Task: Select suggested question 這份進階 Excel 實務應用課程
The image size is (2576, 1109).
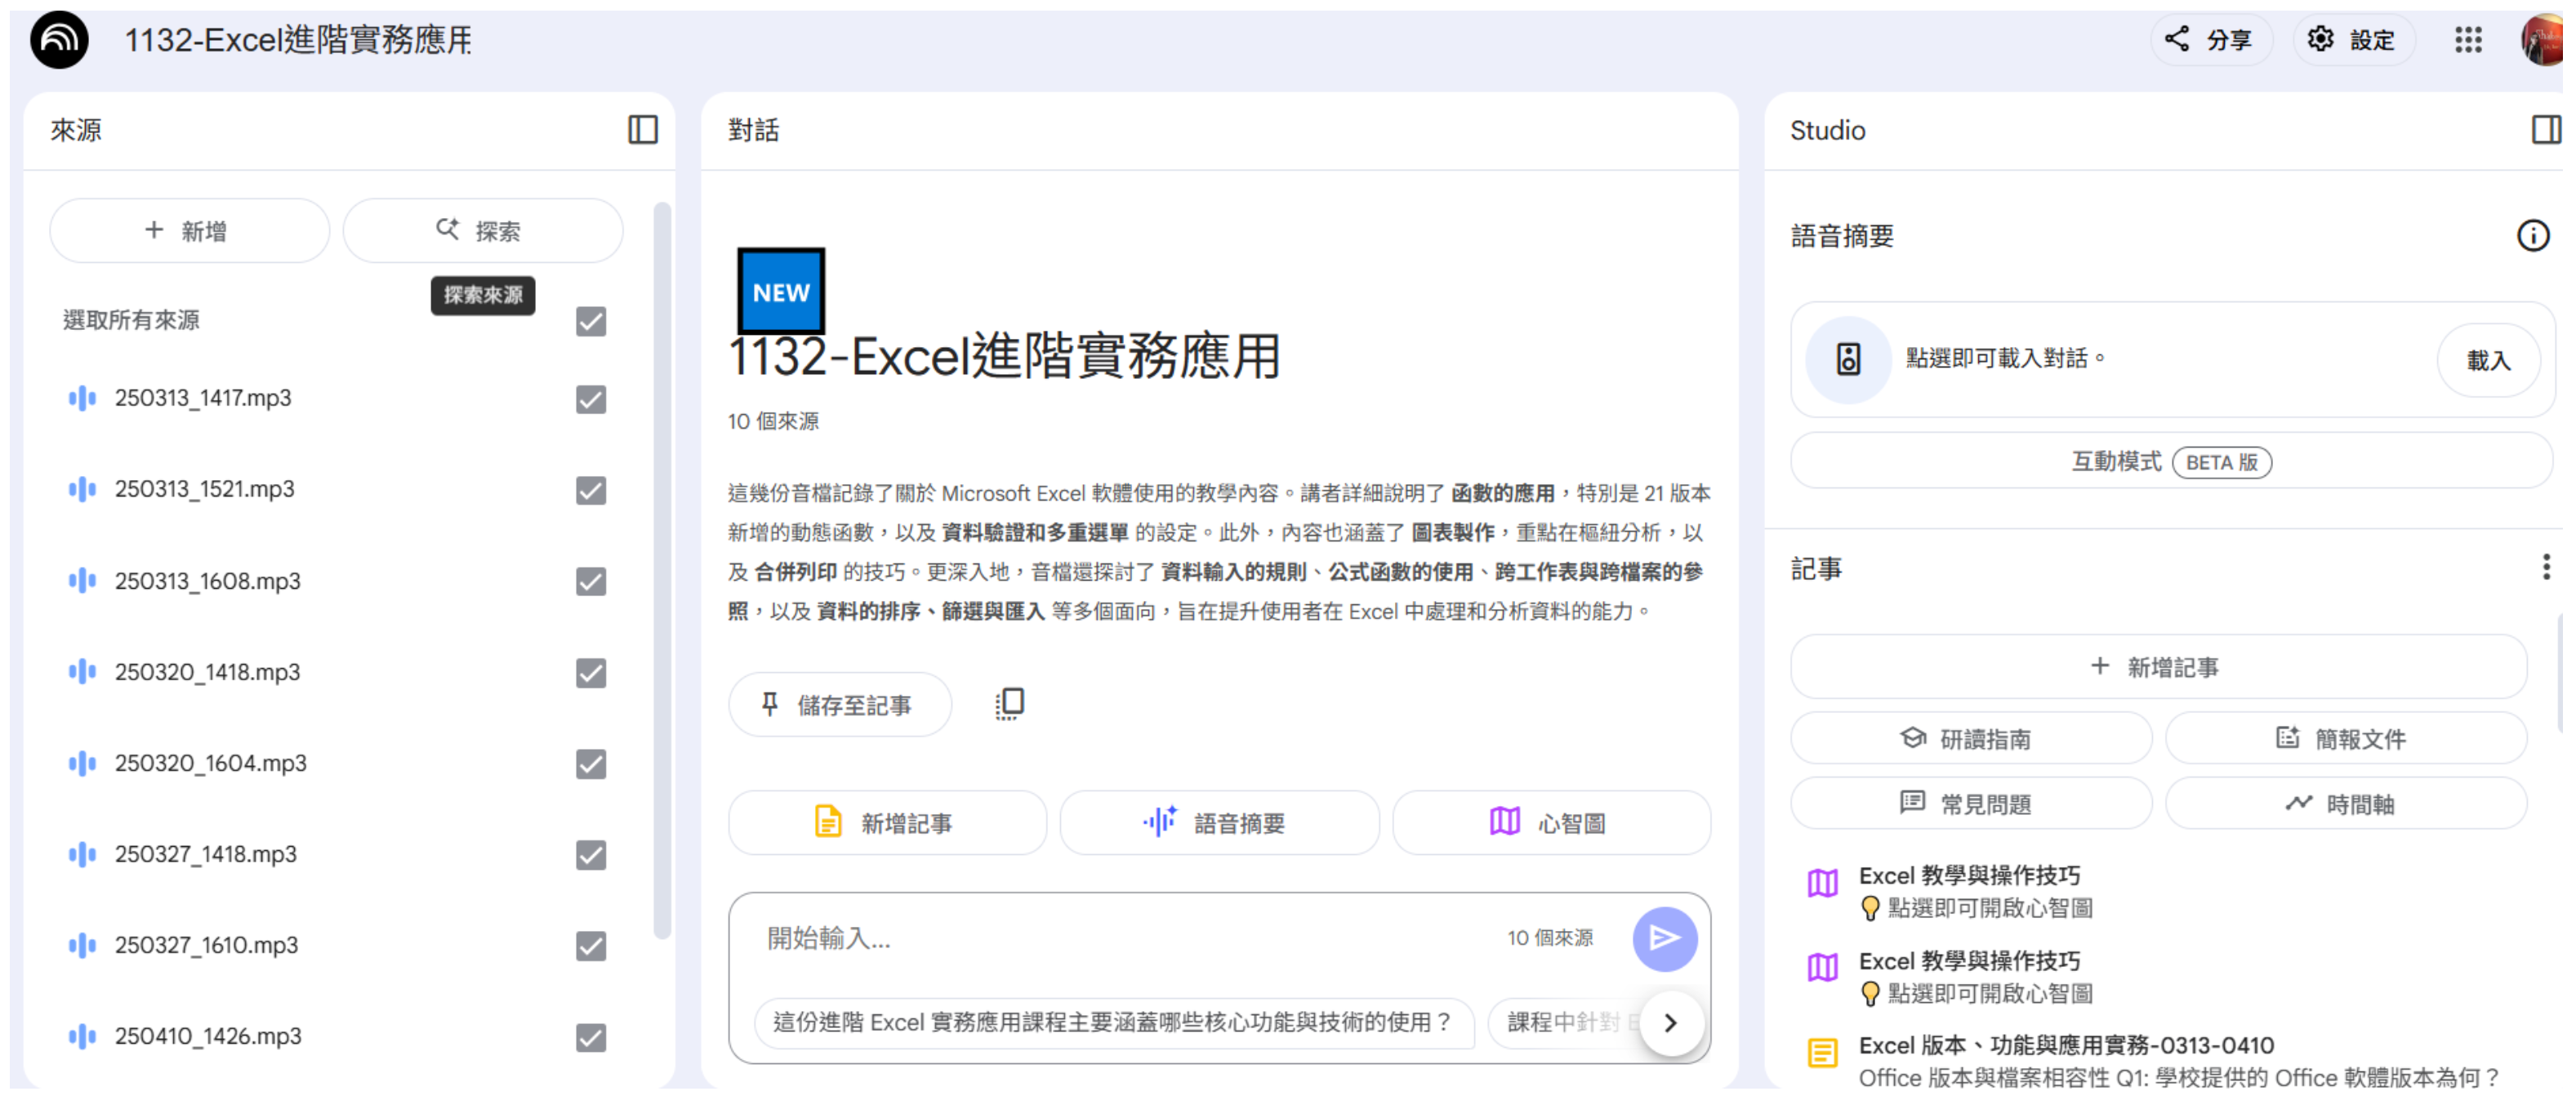Action: pos(1113,1022)
